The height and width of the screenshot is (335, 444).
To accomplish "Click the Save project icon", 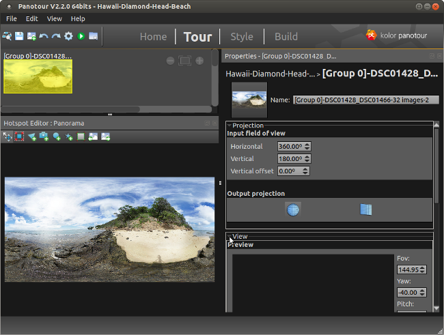I will point(19,36).
